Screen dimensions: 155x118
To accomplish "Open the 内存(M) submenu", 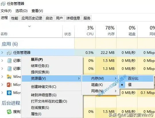I will [x=100, y=78].
